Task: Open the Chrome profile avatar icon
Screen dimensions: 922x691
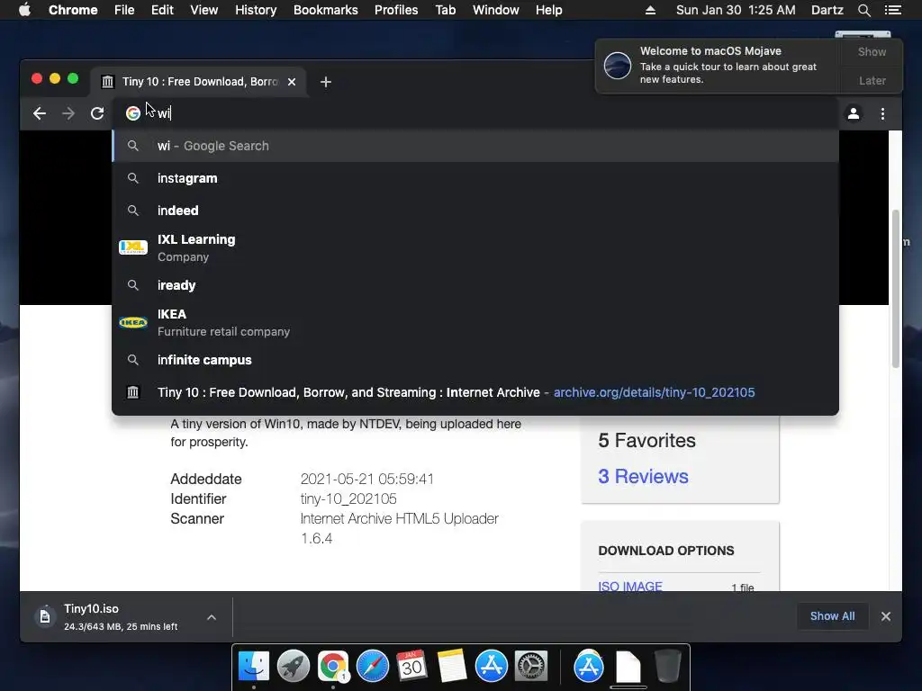Action: [854, 113]
